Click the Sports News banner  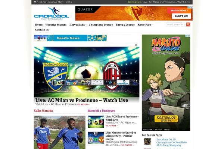coord(70,38)
